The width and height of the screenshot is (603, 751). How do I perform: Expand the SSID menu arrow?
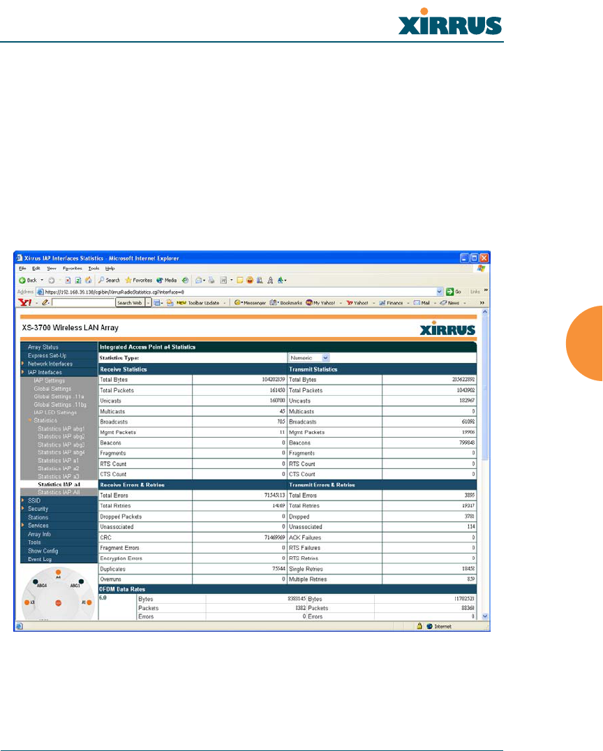click(22, 500)
